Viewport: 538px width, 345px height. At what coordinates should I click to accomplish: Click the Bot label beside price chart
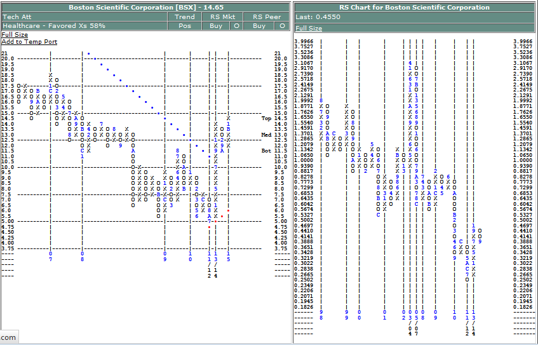(x=266, y=151)
